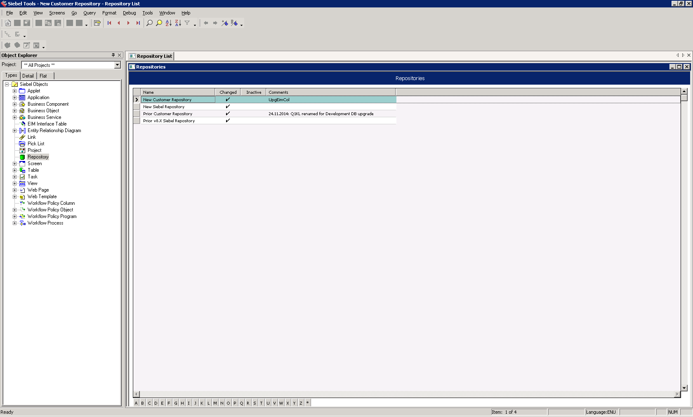Open the Project dropdown list

117,65
